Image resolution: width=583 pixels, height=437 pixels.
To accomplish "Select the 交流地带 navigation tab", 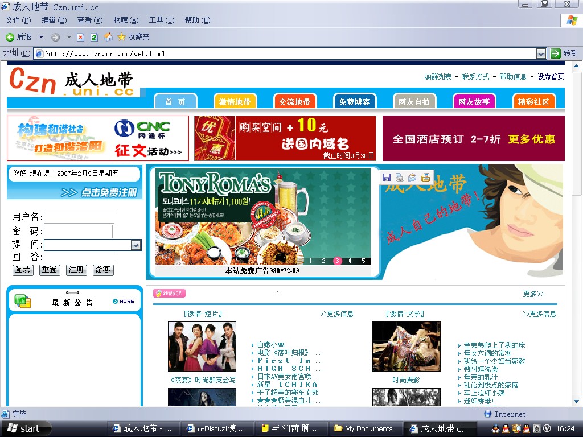I will click(x=294, y=101).
